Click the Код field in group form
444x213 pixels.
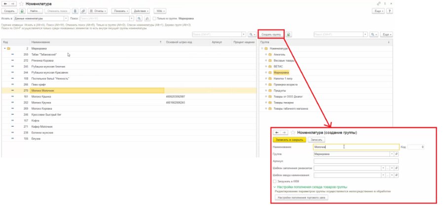tap(416, 147)
